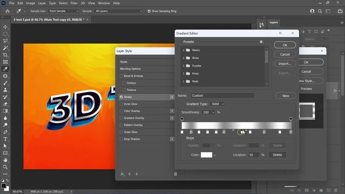The height and width of the screenshot is (194, 345).
Task: Click the trash icon in Layer Style dialog
Action: pyautogui.click(x=175, y=174)
